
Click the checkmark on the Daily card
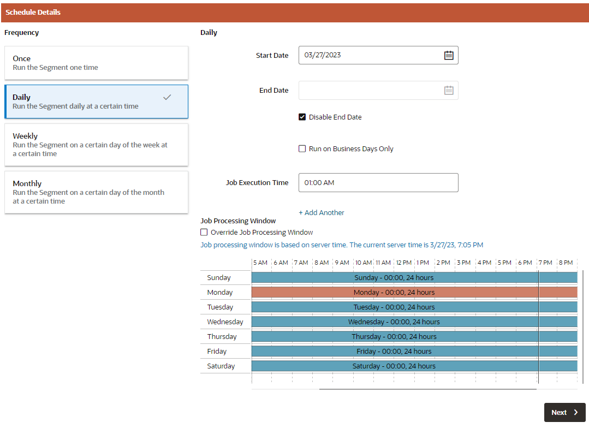click(167, 97)
